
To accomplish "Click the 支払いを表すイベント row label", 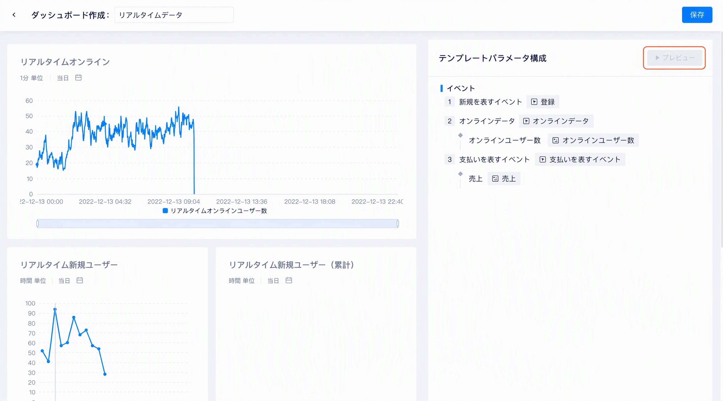I will click(494, 159).
